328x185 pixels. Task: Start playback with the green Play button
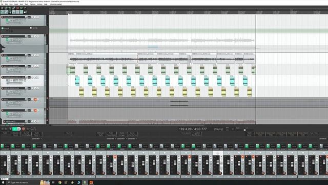click(x=15, y=129)
